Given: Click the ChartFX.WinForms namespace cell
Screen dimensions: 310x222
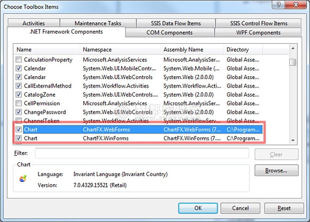Looking at the screenshot, I should tap(106, 138).
